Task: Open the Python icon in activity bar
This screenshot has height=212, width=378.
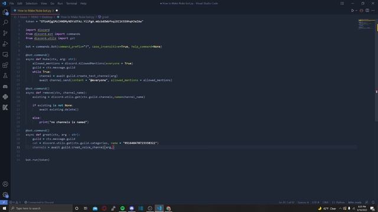Action: pos(5,97)
